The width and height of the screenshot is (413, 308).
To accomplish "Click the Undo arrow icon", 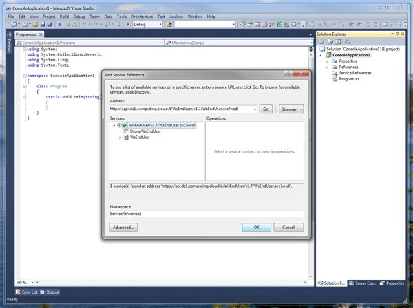I will pyautogui.click(x=84, y=25).
